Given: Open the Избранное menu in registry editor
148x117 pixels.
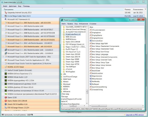Looking at the screenshot, I should click(x=83, y=24).
